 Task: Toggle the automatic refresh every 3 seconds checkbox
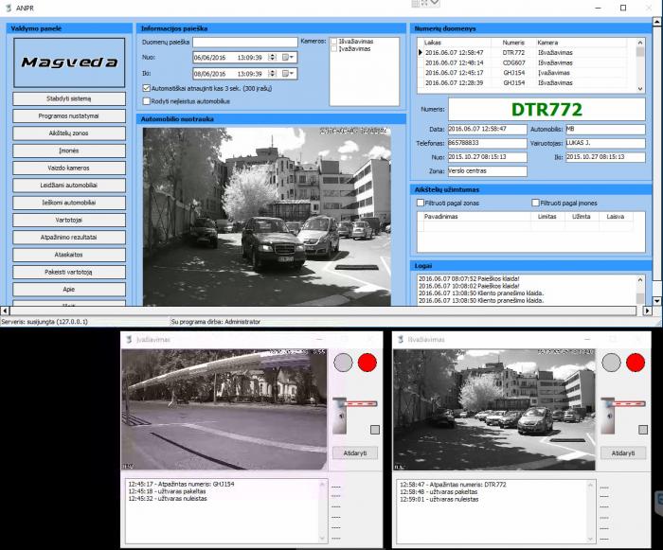coord(146,88)
